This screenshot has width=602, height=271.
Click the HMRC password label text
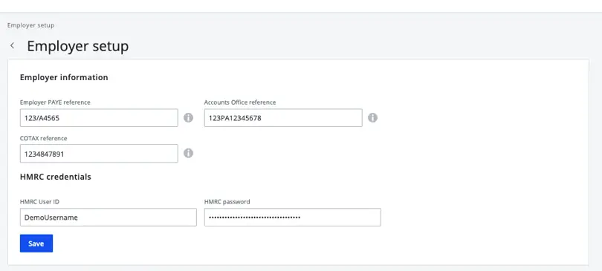point(227,202)
